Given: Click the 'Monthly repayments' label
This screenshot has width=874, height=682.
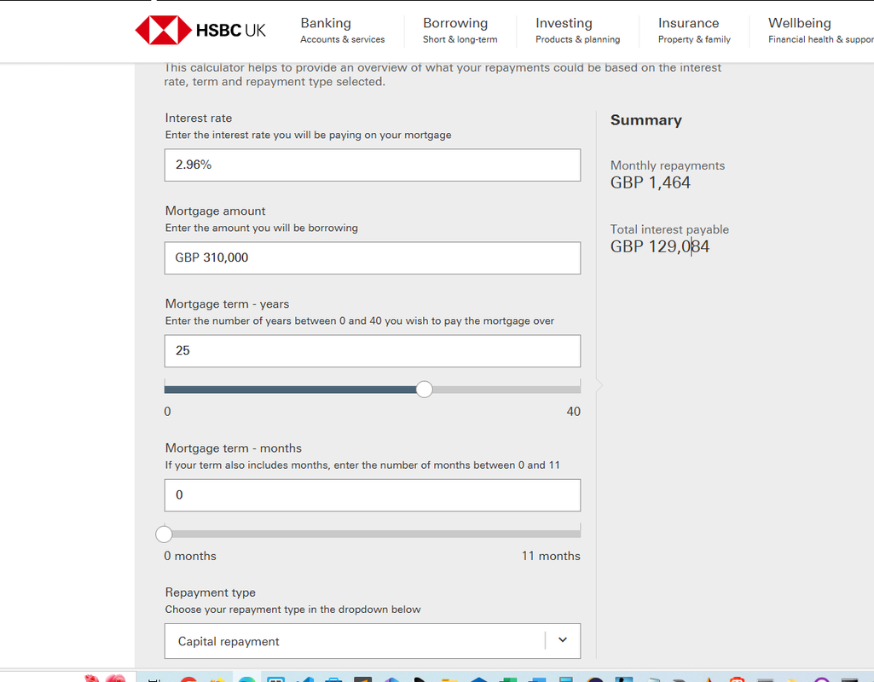Looking at the screenshot, I should [x=667, y=165].
